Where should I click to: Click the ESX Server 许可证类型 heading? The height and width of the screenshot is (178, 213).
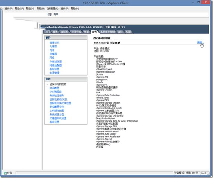pos(107,43)
